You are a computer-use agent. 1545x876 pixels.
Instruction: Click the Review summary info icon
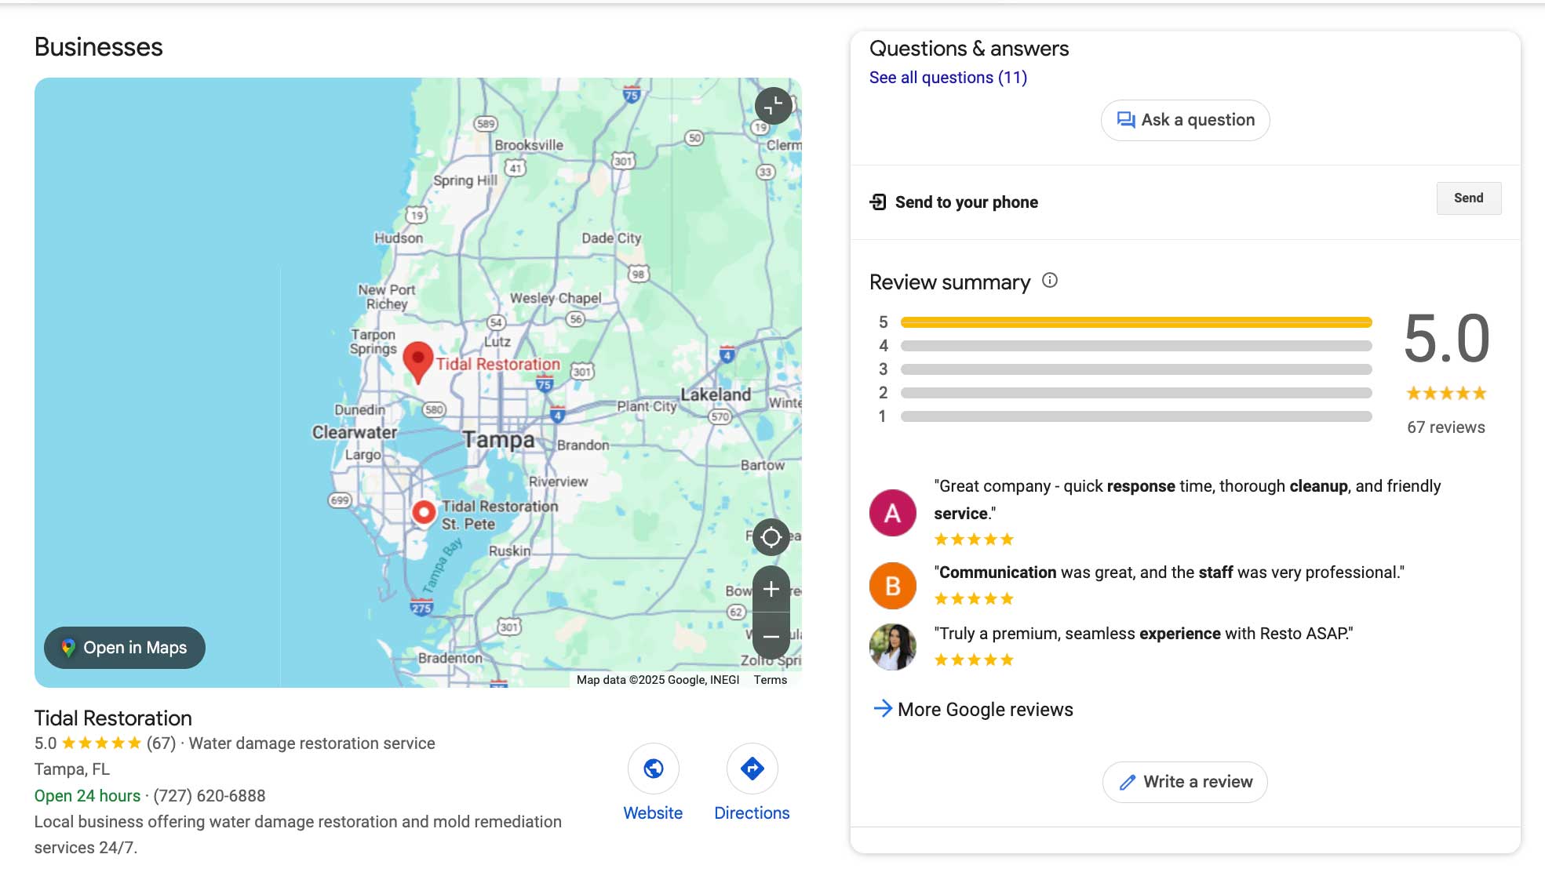pyautogui.click(x=1049, y=281)
